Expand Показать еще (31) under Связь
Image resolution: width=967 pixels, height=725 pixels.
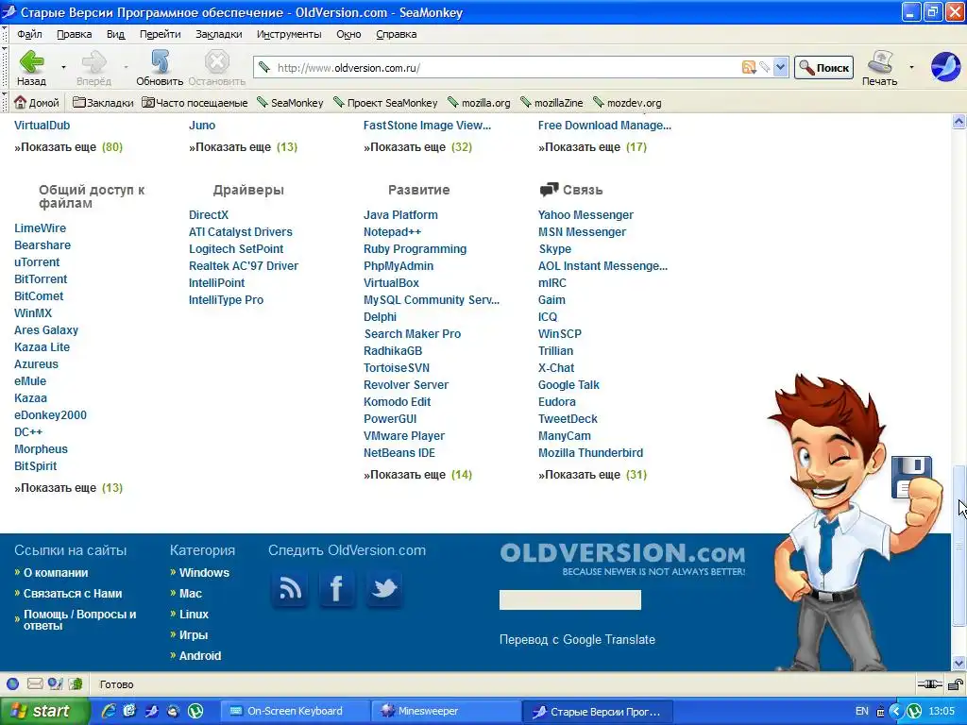[592, 475]
